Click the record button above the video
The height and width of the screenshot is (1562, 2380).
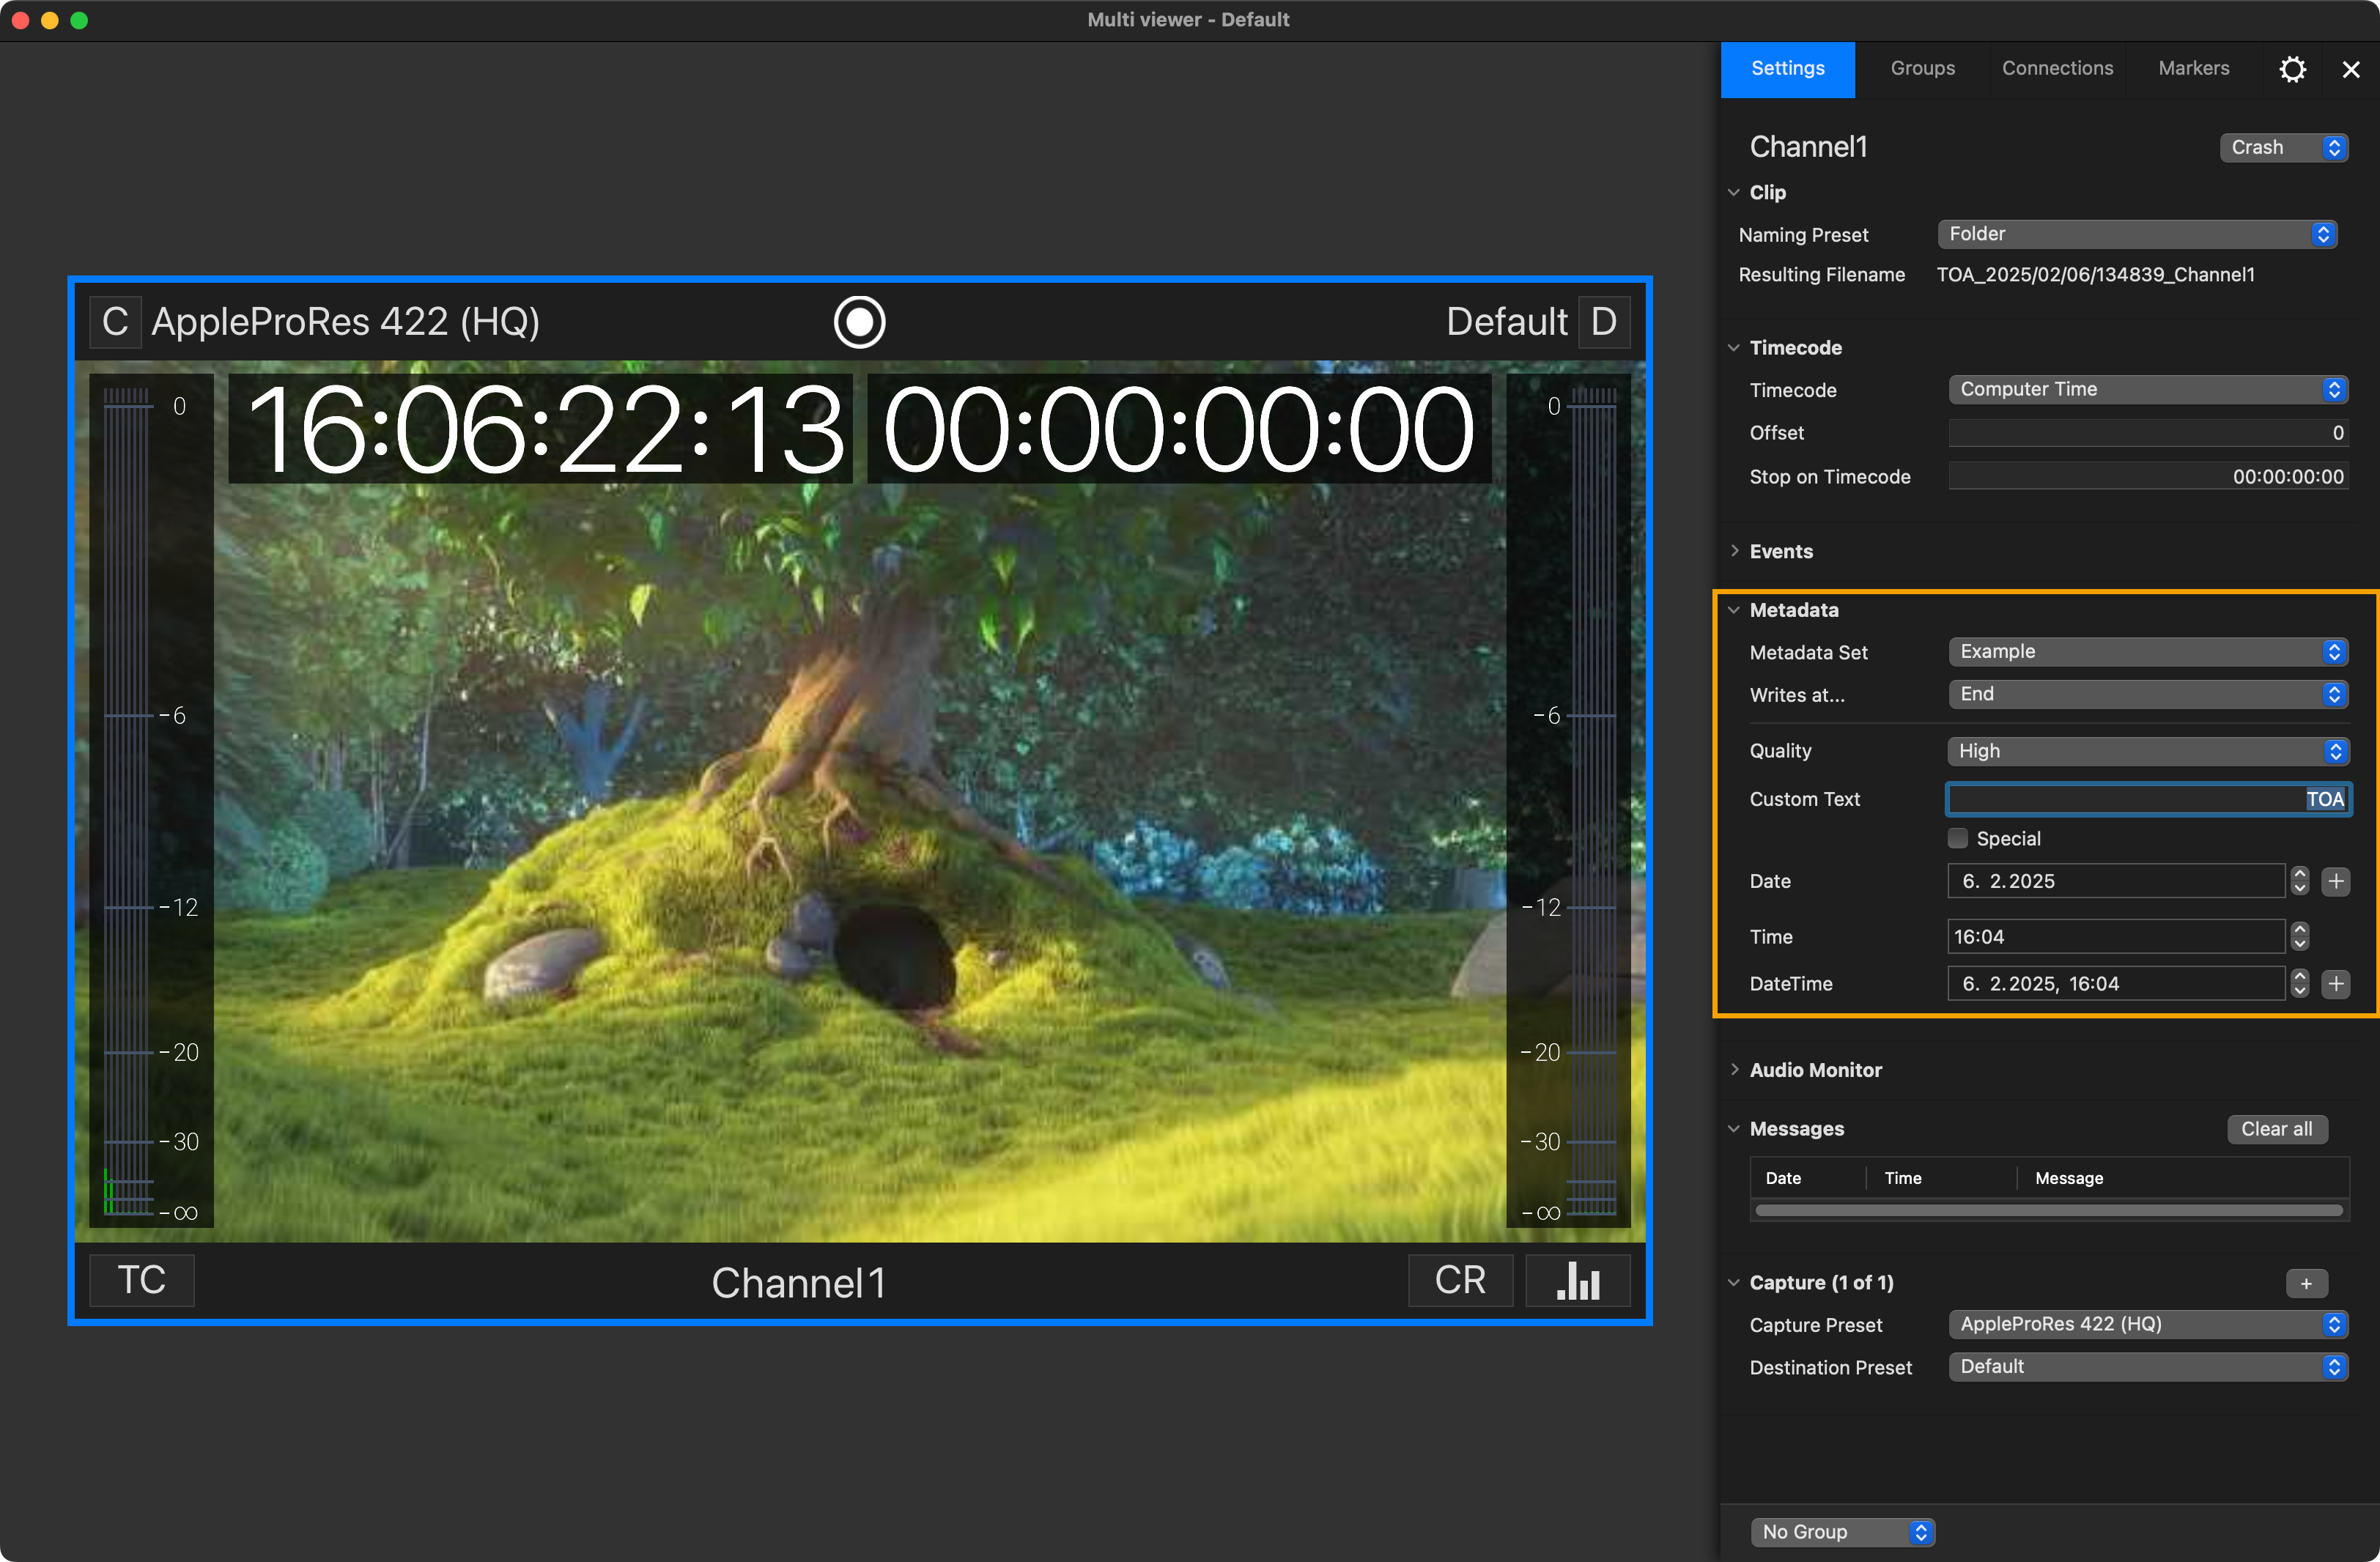859,322
